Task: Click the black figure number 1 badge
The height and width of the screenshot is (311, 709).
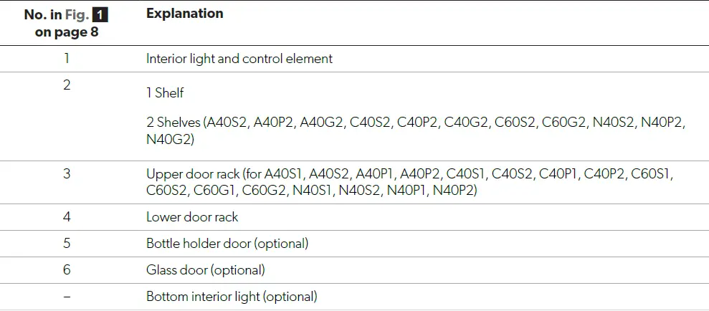Action: tap(102, 15)
